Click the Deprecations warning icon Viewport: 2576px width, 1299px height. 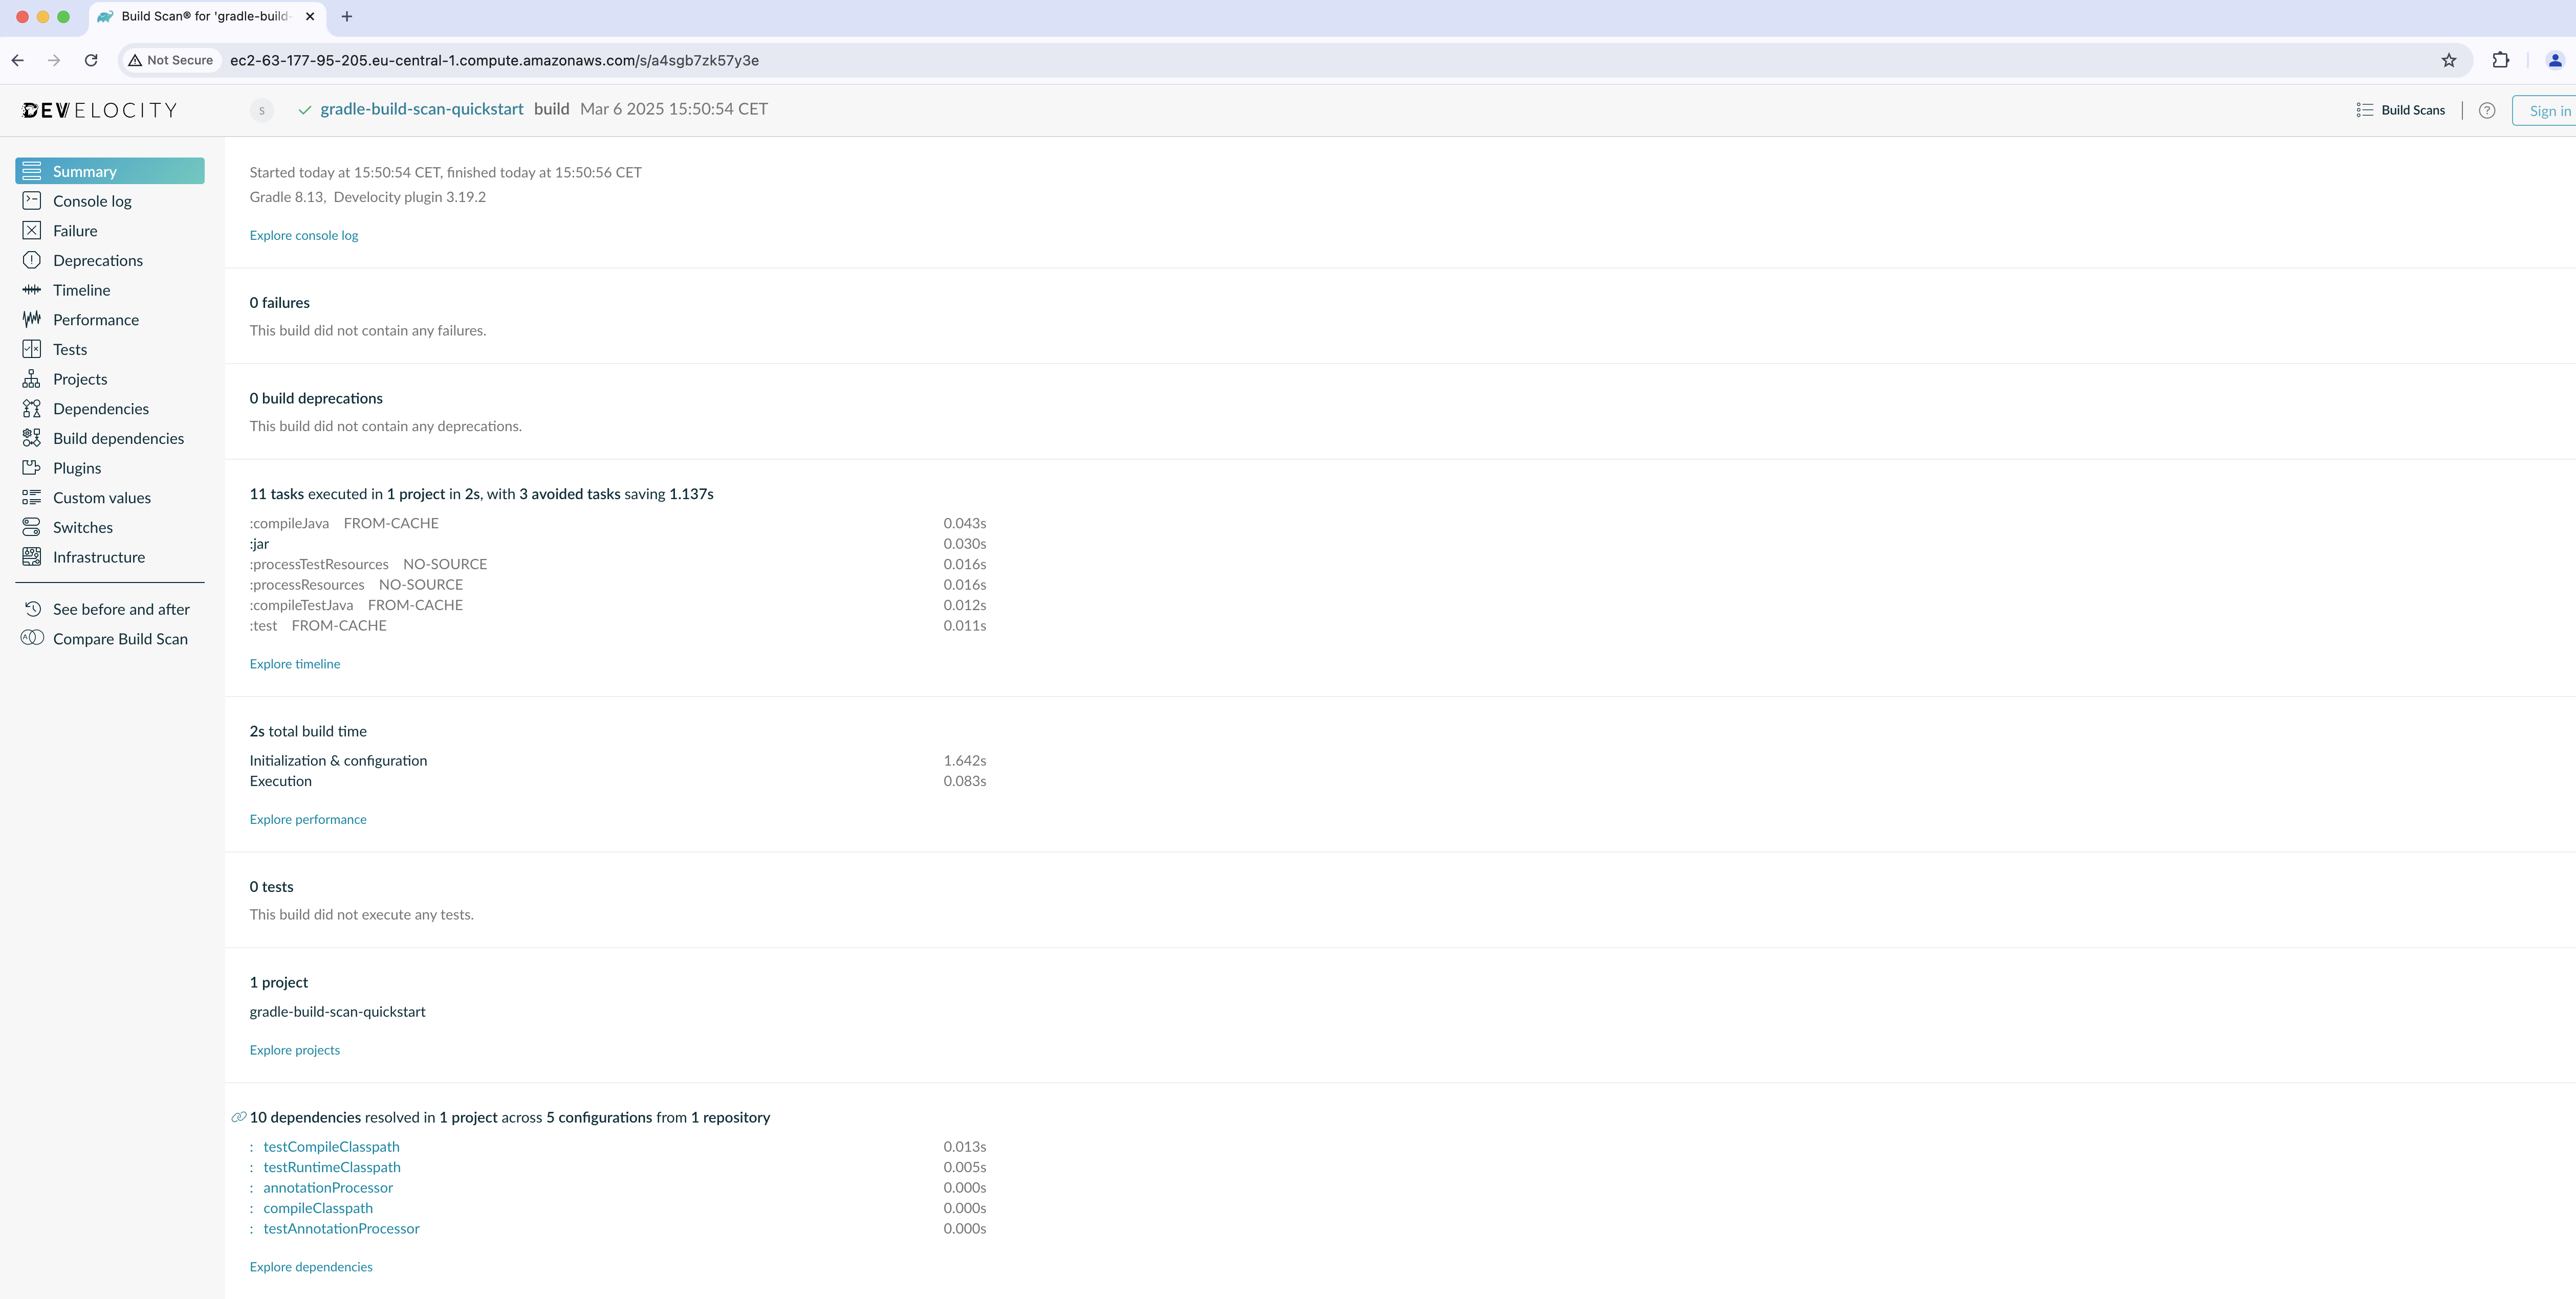(x=32, y=261)
